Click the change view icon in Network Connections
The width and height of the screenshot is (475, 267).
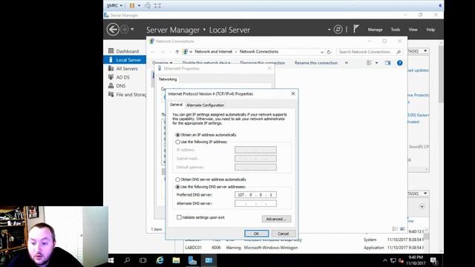[x=370, y=63]
